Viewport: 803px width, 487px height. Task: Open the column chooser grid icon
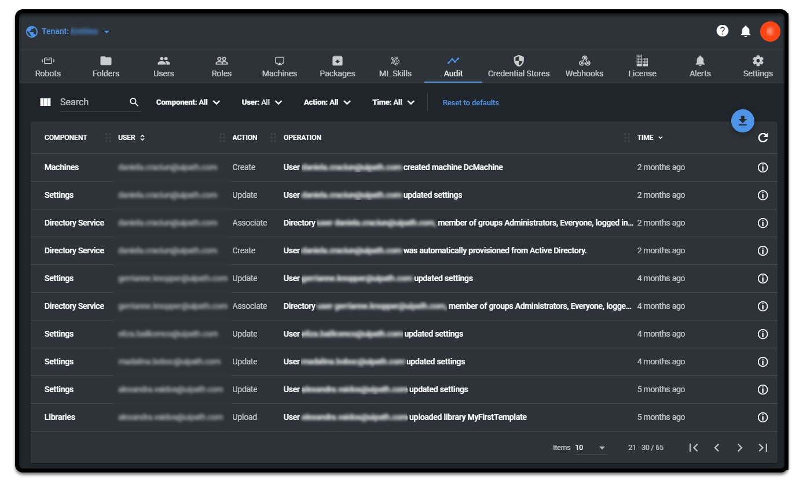[45, 102]
